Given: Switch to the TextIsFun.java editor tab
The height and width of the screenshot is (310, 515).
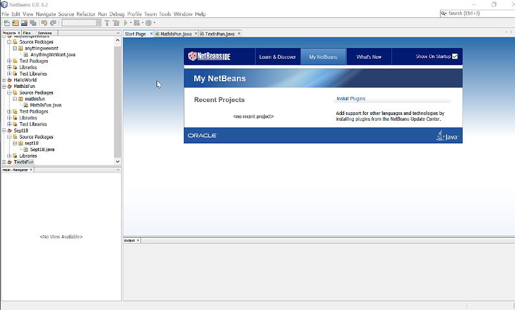Looking at the screenshot, I should [220, 34].
